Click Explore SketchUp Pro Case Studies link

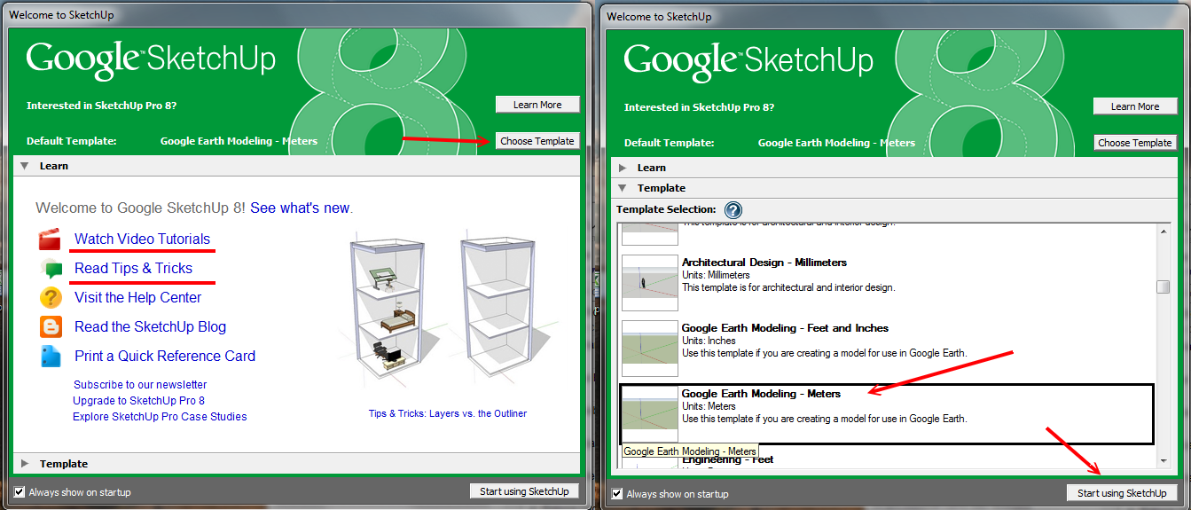(x=160, y=417)
